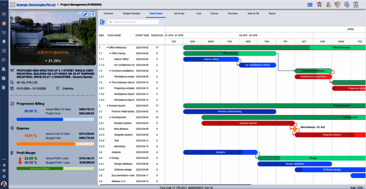Collapse the Product launch group
Viewport: 366px width, 189px height.
pyautogui.click(x=108, y=106)
